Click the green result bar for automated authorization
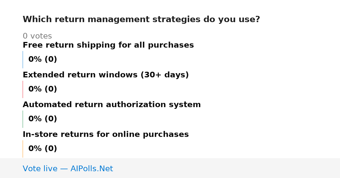 pyautogui.click(x=23, y=119)
